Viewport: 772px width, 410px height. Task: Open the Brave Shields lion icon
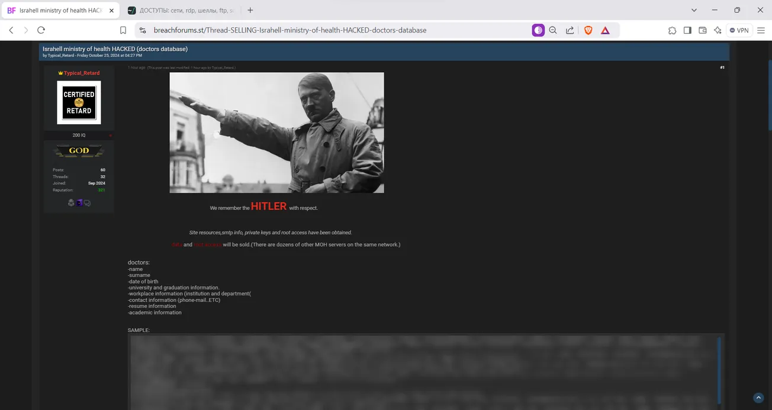click(x=588, y=30)
